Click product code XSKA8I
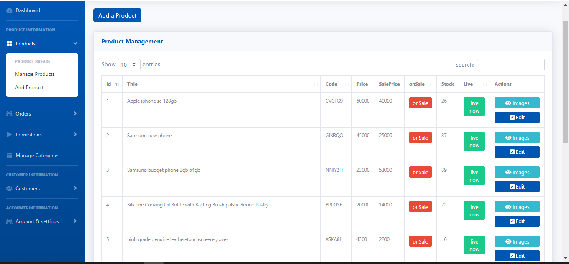 333,239
